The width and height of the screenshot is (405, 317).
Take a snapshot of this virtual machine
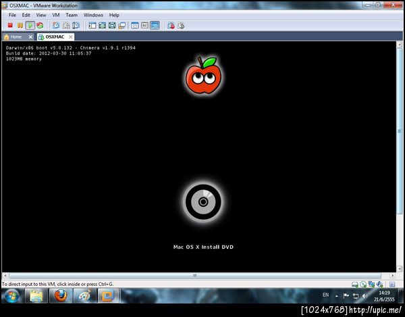[x=56, y=25]
